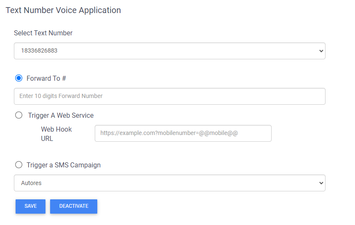Select the "Forward To #" radio button
Screen dimensions: 355x225
[x=19, y=78]
